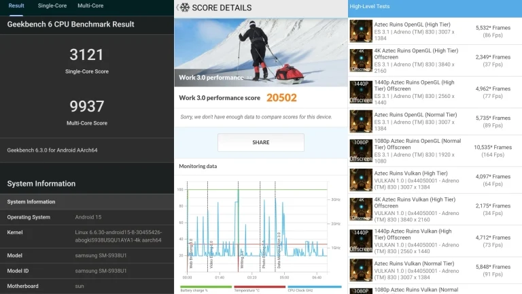Open the Result tab
Screen dimensions: 522x294
point(16,6)
